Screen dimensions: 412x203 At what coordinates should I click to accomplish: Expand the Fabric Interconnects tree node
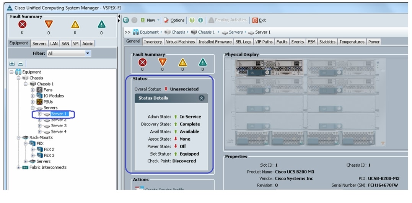19,167
